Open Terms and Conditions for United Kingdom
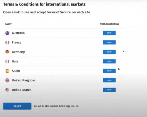 tap(109, 80)
